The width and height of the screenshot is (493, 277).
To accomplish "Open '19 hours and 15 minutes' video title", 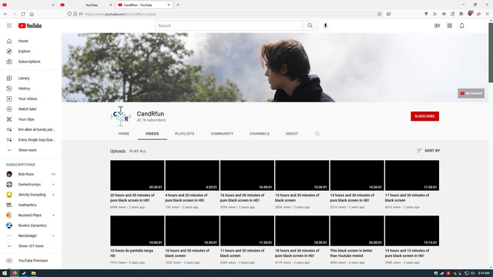I will point(407,253).
